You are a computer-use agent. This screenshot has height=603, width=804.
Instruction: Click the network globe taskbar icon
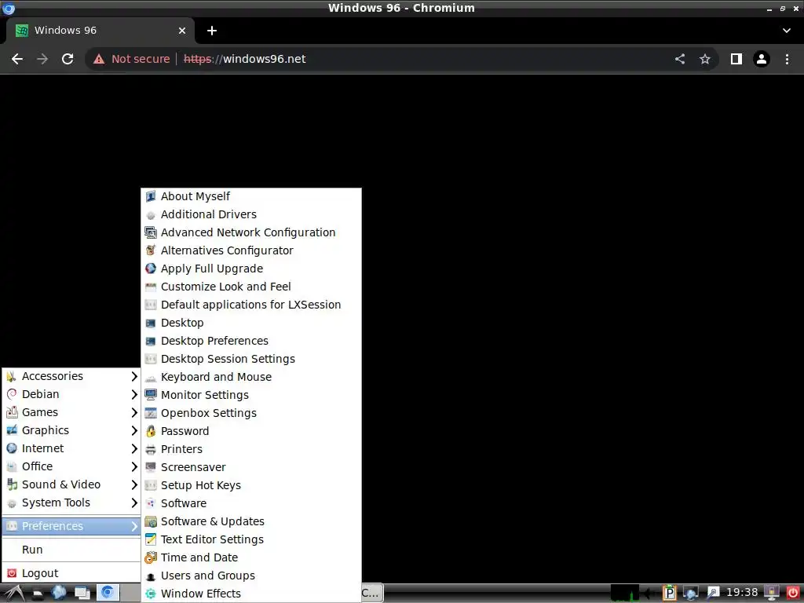58,593
